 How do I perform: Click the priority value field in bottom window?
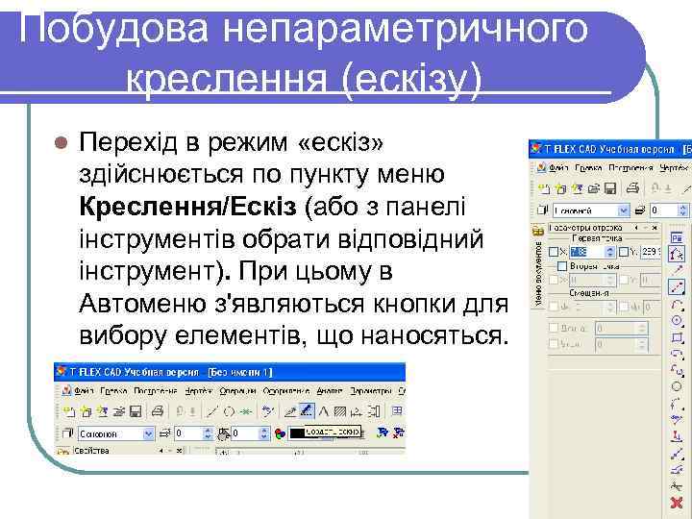point(245,433)
